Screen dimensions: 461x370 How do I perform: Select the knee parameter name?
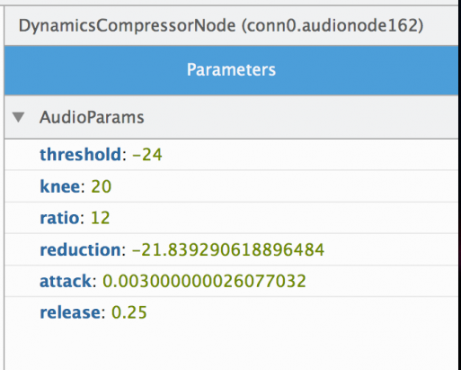pos(60,186)
